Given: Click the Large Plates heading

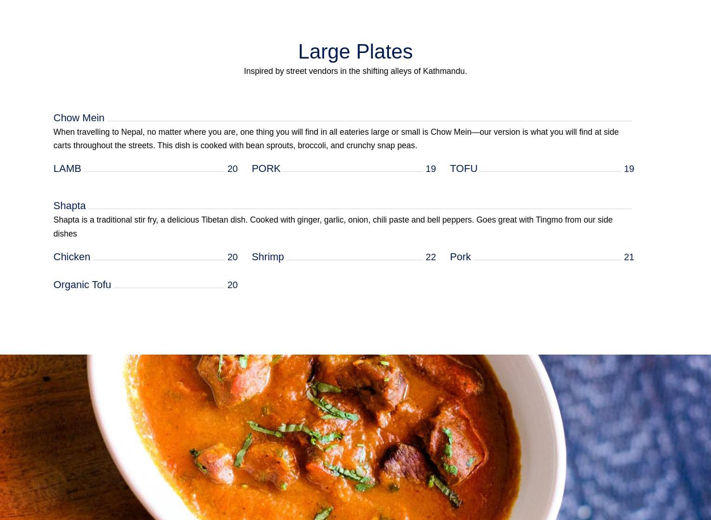Looking at the screenshot, I should pyautogui.click(x=355, y=51).
